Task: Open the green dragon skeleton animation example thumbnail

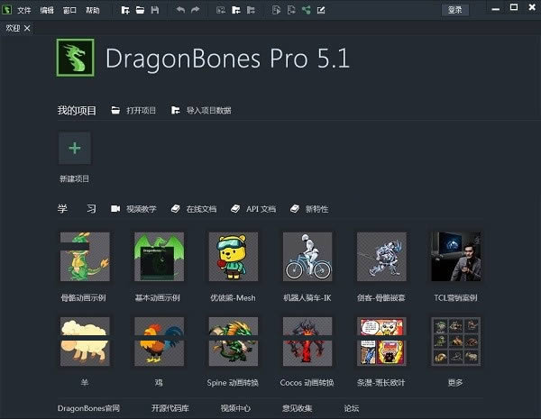Action: tap(85, 257)
